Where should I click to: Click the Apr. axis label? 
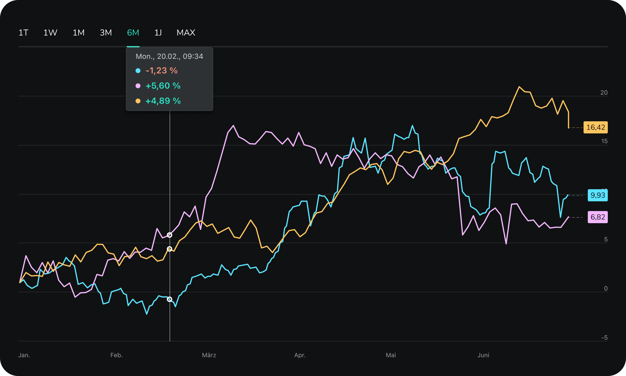300,355
